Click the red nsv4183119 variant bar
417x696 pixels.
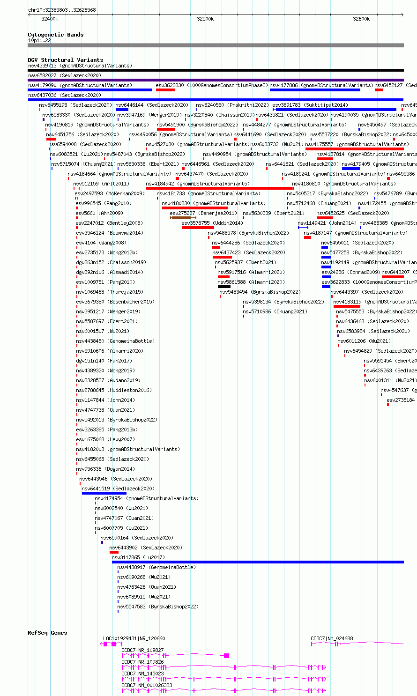[347, 306]
